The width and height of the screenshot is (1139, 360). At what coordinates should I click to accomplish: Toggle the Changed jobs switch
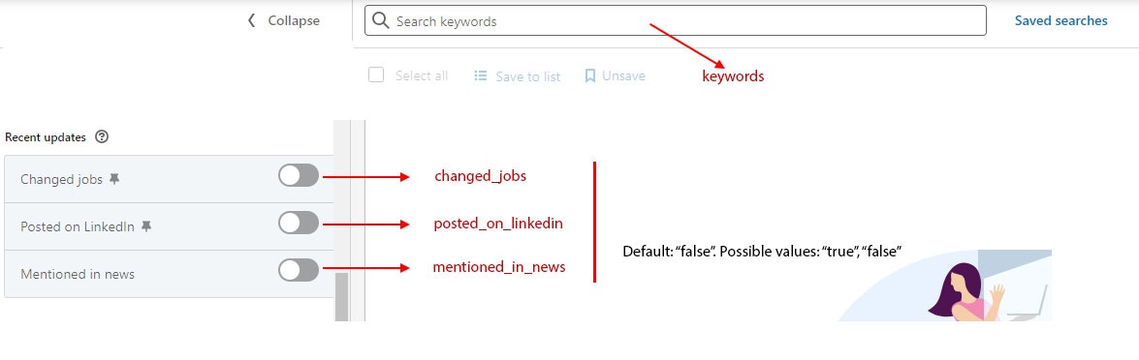pos(299,176)
